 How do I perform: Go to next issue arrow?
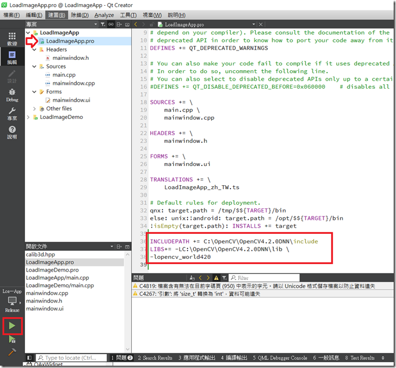(x=208, y=278)
